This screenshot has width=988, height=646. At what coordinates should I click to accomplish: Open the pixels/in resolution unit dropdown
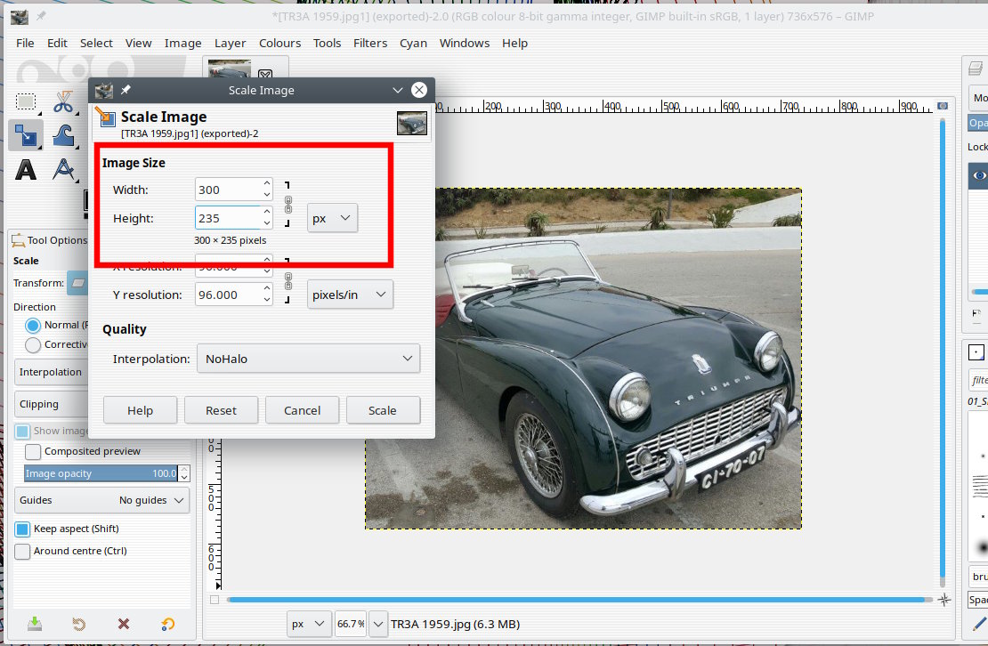click(351, 295)
